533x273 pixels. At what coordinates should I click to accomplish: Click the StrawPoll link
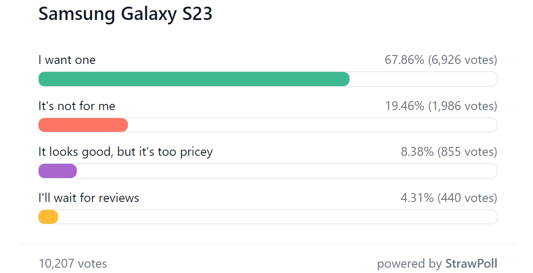(471, 264)
